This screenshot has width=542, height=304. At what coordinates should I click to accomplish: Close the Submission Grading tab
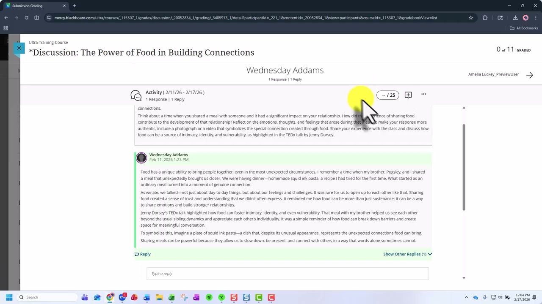64,5
